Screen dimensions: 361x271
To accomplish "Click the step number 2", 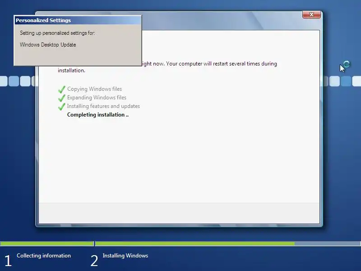I will pos(94,261).
